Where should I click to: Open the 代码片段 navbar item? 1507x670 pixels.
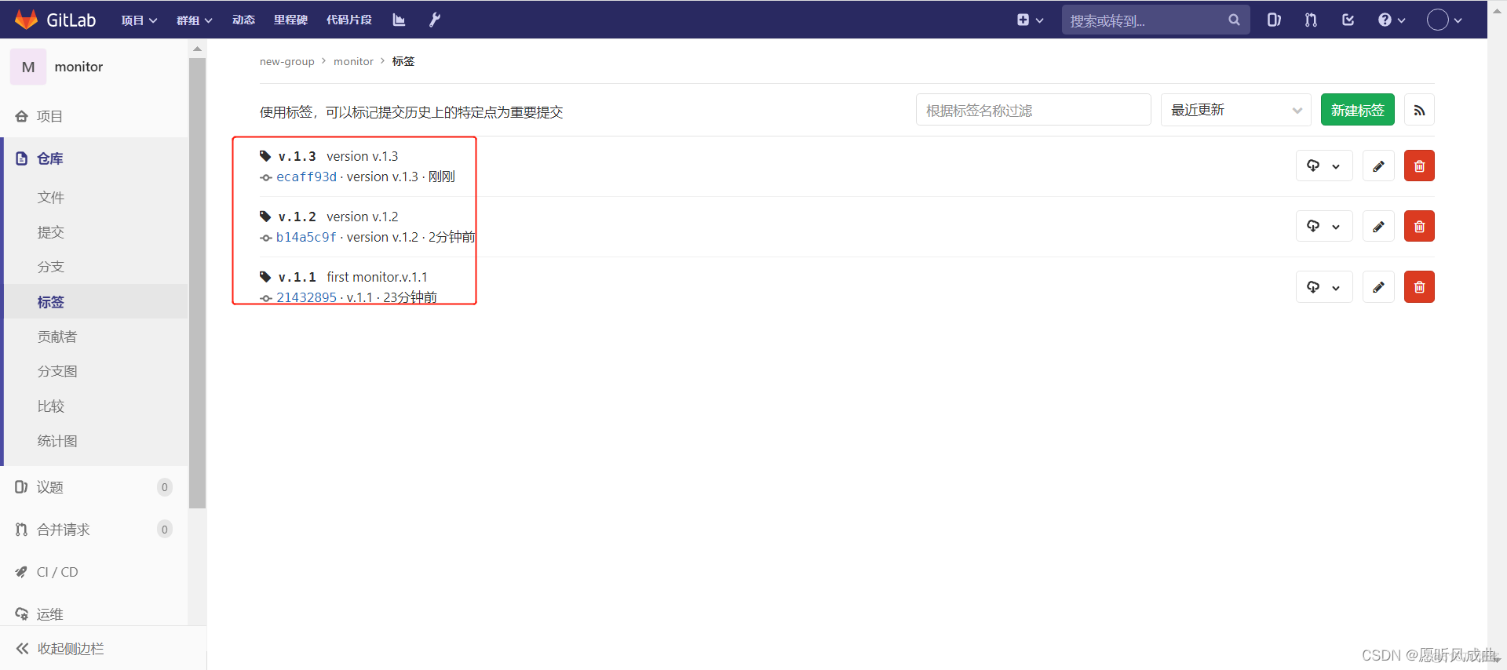tap(349, 20)
